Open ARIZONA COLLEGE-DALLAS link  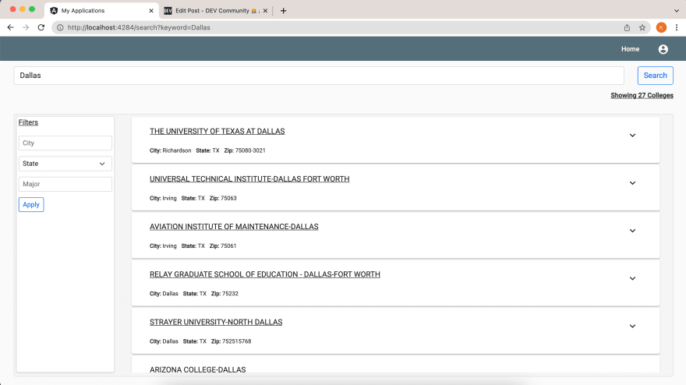pos(198,369)
